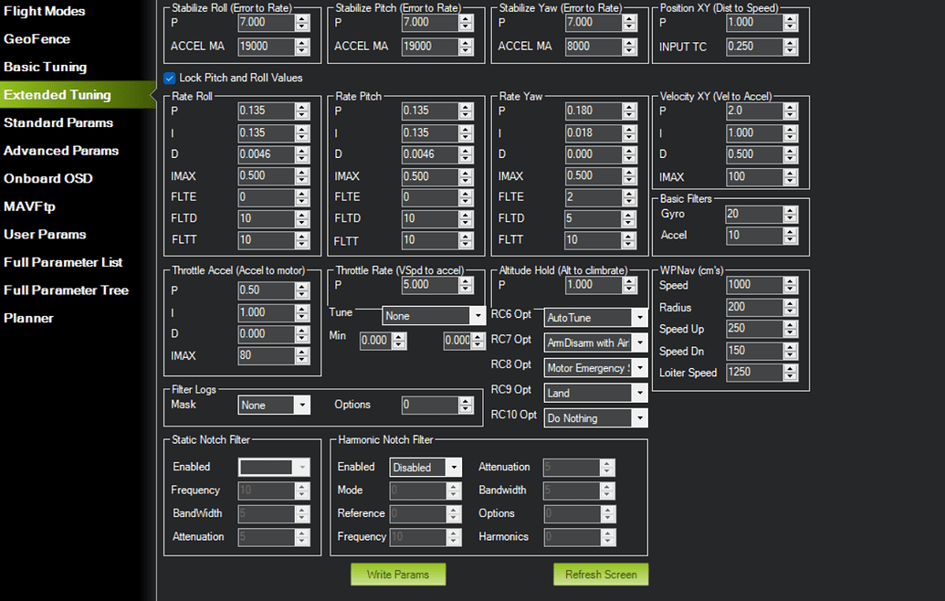Viewport: 945px width, 601px height.
Task: Uncheck Lock Pitch and Roll Values
Action: (168, 79)
